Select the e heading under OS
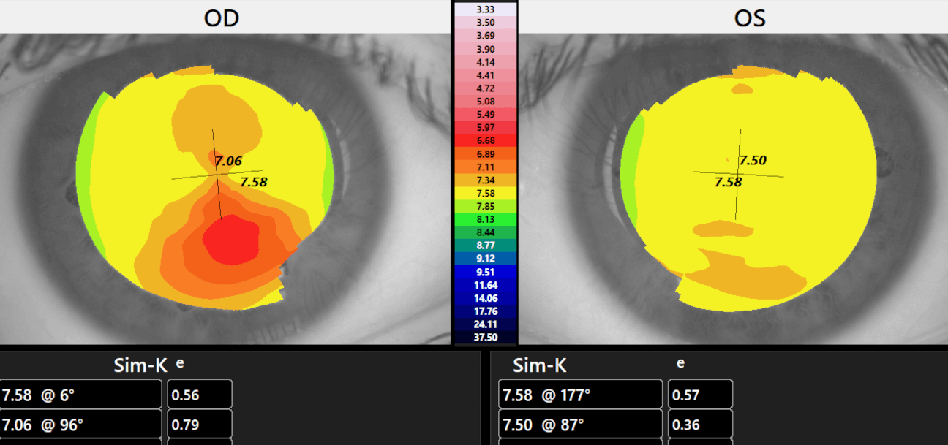Viewport: 948px width, 445px height. 680,362
